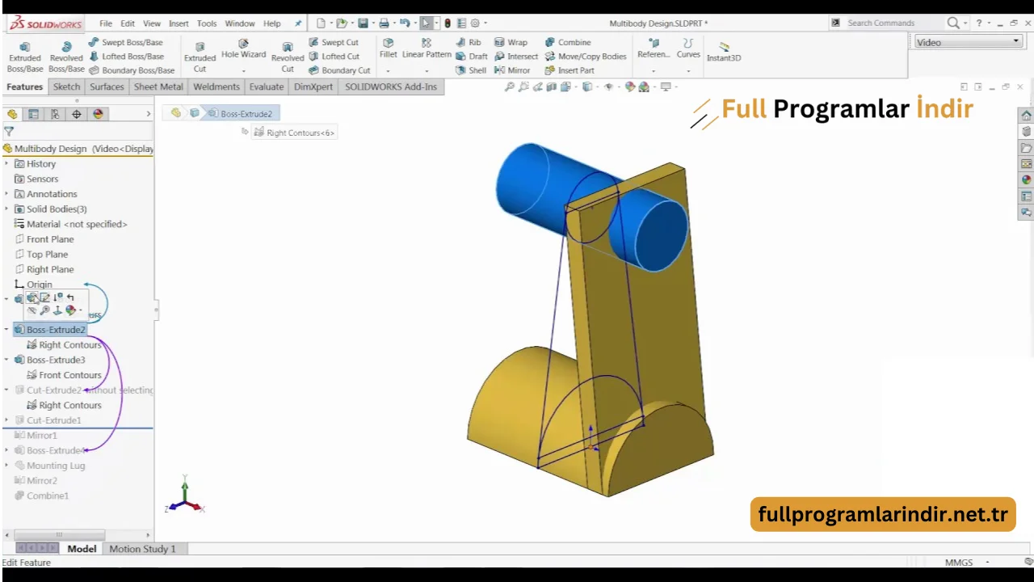The image size is (1034, 582).
Task: Open the Options gear icon
Action: 475,23
